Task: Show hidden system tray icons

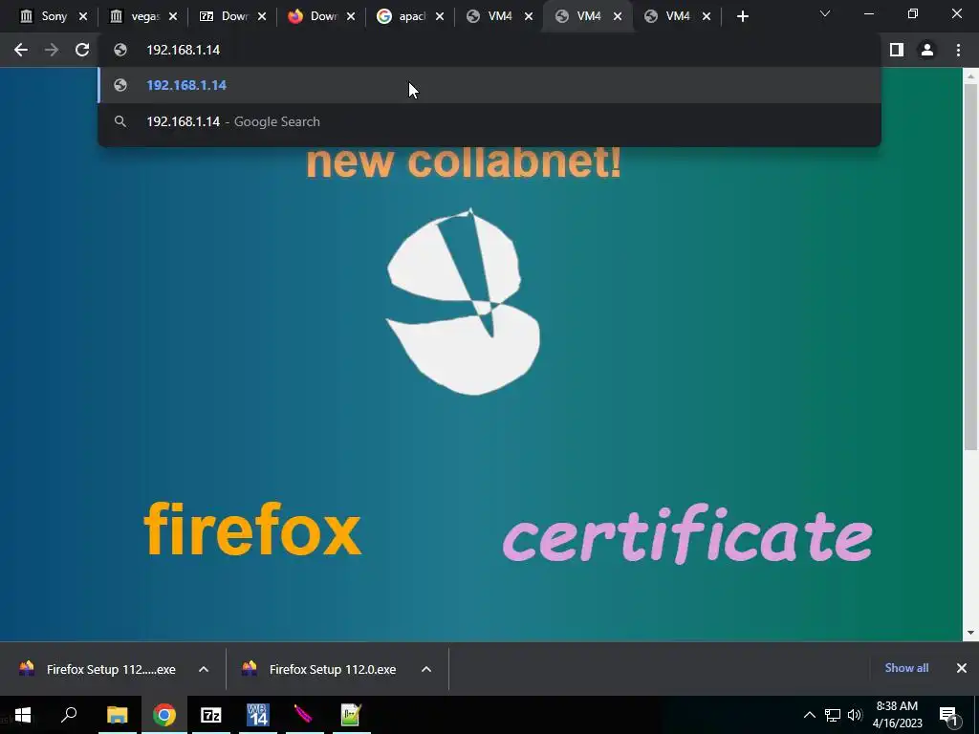Action: tap(809, 715)
